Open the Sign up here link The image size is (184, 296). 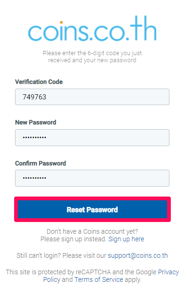click(126, 239)
